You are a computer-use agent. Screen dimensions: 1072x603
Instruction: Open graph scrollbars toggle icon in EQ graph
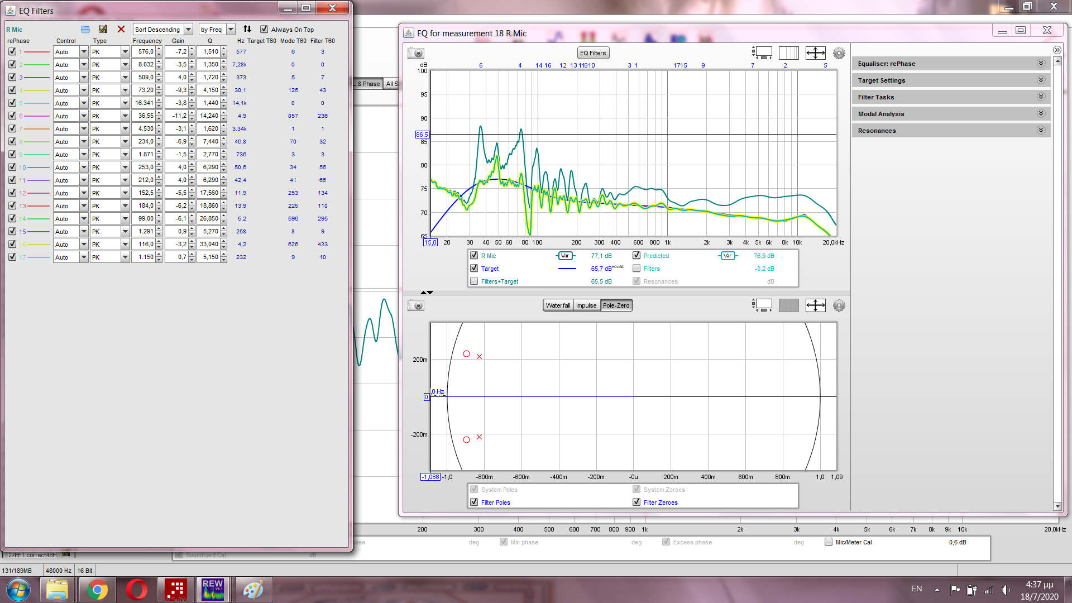[x=762, y=53]
